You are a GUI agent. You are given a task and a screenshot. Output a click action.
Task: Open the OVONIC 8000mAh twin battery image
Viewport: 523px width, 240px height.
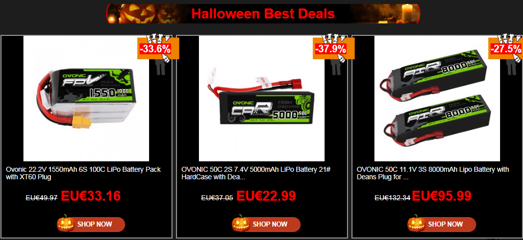[437, 99]
